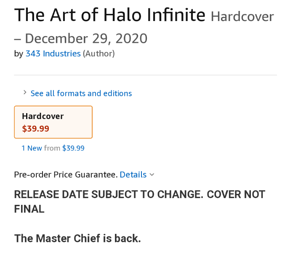
Task: Click "See all formats and editions" link
Action: (81, 93)
